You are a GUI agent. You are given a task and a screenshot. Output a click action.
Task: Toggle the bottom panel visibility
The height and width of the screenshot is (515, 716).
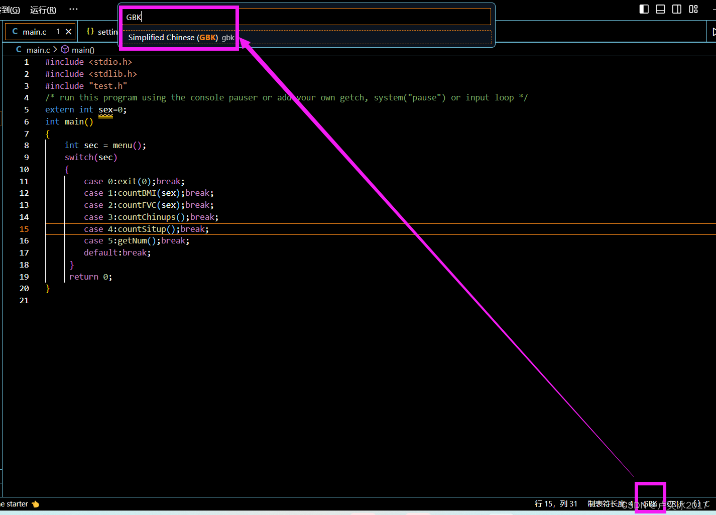pyautogui.click(x=660, y=9)
